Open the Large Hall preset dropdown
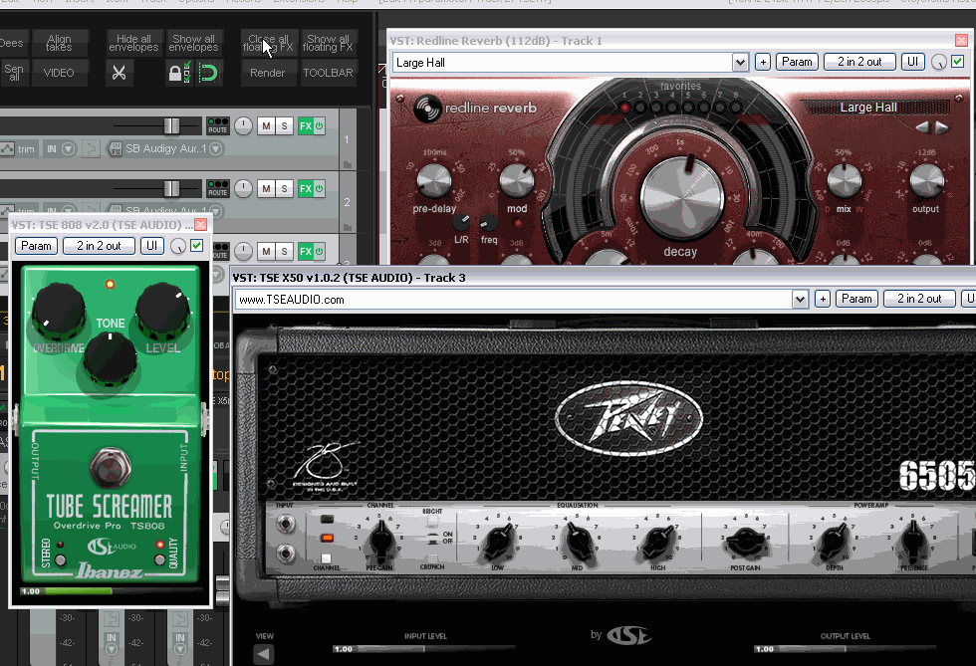 [739, 63]
